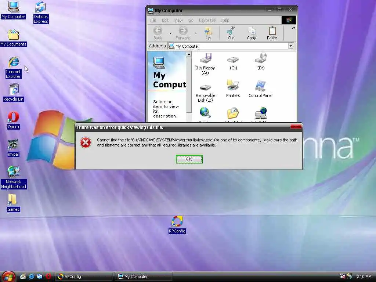Select RPConfig shortcut on desktop
The image size is (376, 282).
pyautogui.click(x=177, y=225)
